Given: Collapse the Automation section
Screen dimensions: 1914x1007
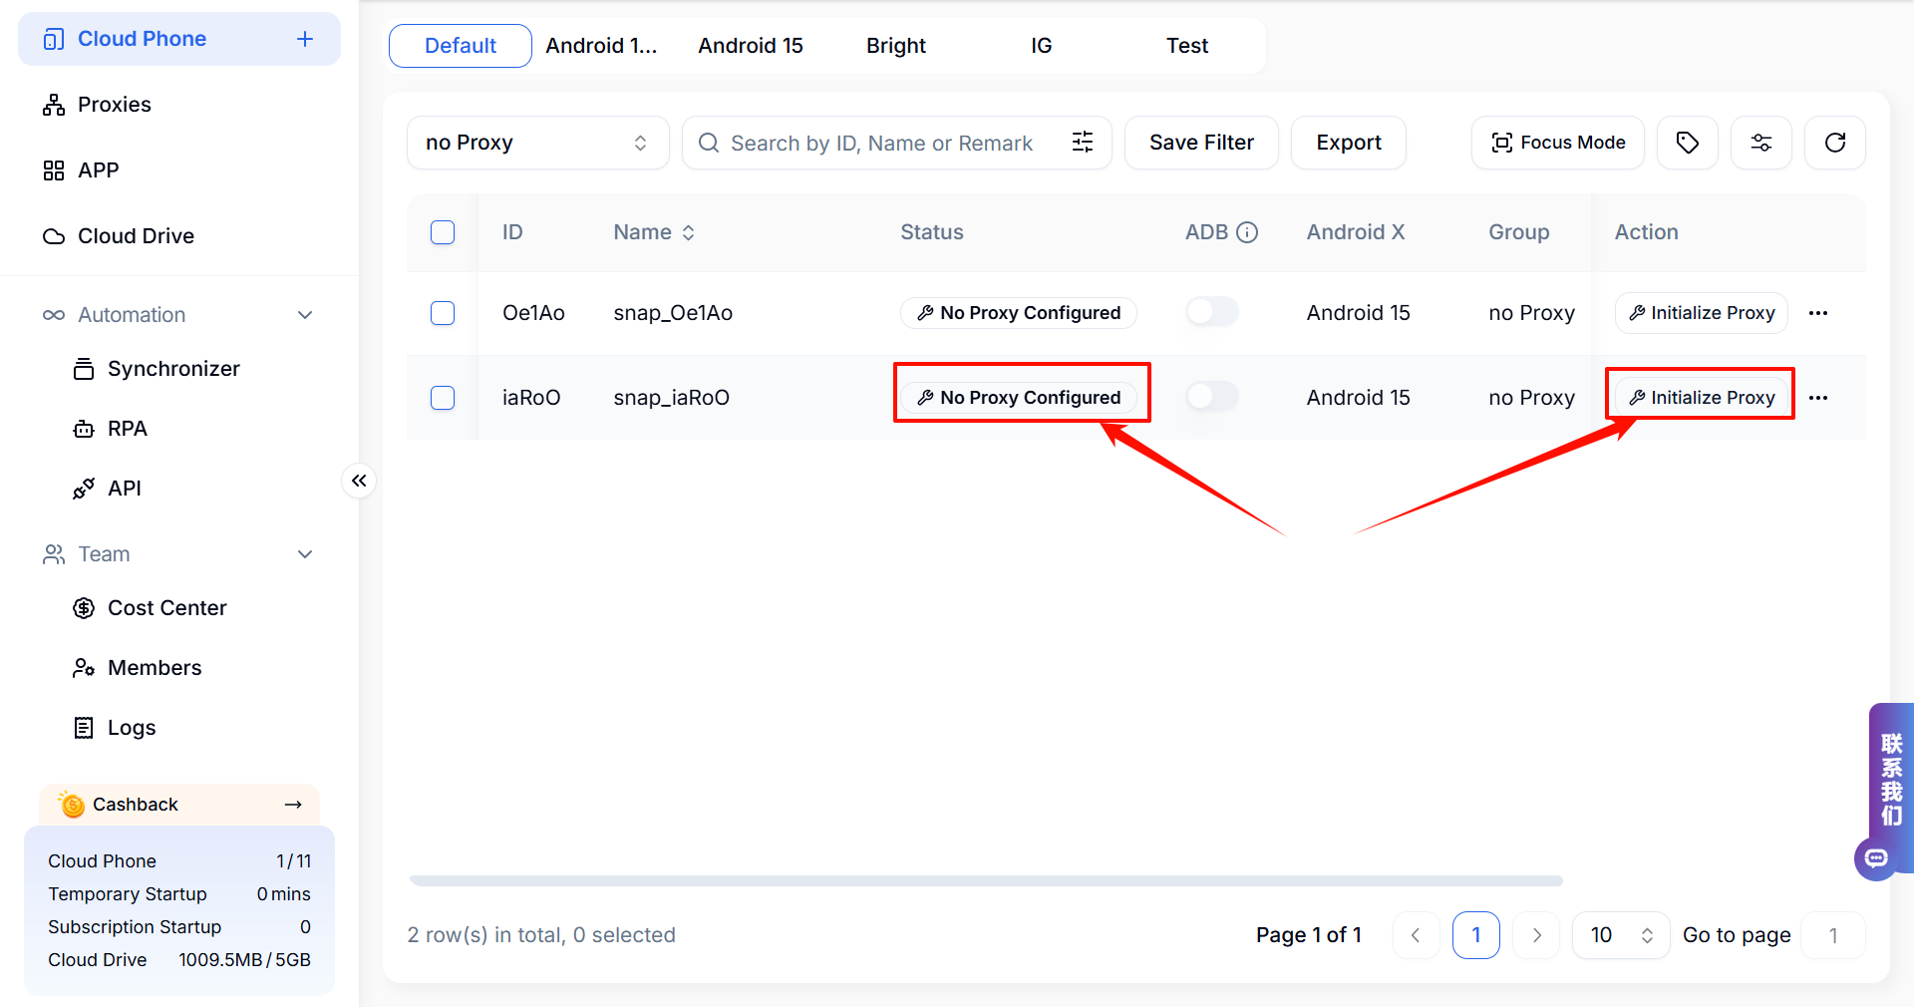Looking at the screenshot, I should pos(305,315).
